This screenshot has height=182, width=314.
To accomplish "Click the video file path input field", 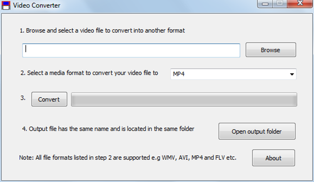I will coord(131,50).
